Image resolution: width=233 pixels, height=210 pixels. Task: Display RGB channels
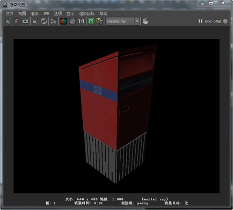click(64, 21)
